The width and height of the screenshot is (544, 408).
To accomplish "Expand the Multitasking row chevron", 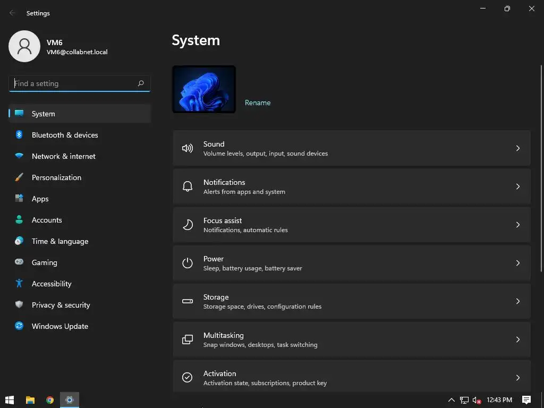I will tap(518, 339).
